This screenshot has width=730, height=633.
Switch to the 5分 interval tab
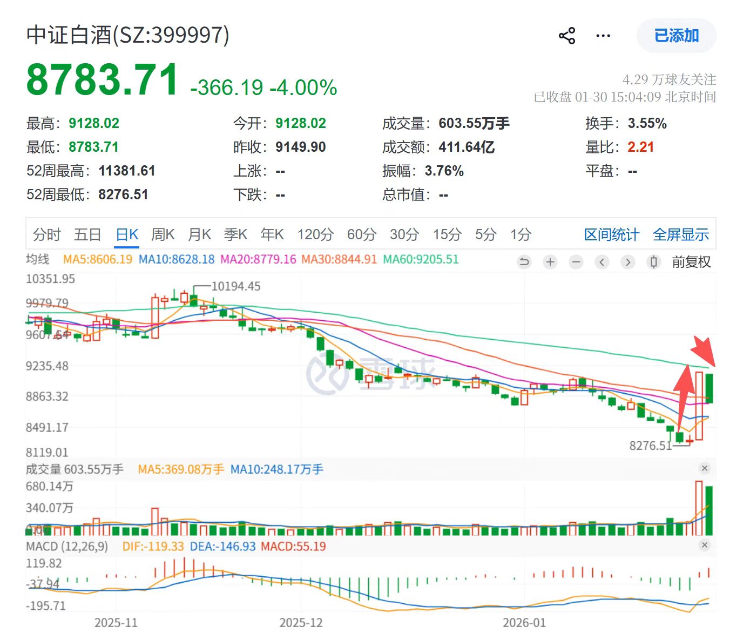485,234
